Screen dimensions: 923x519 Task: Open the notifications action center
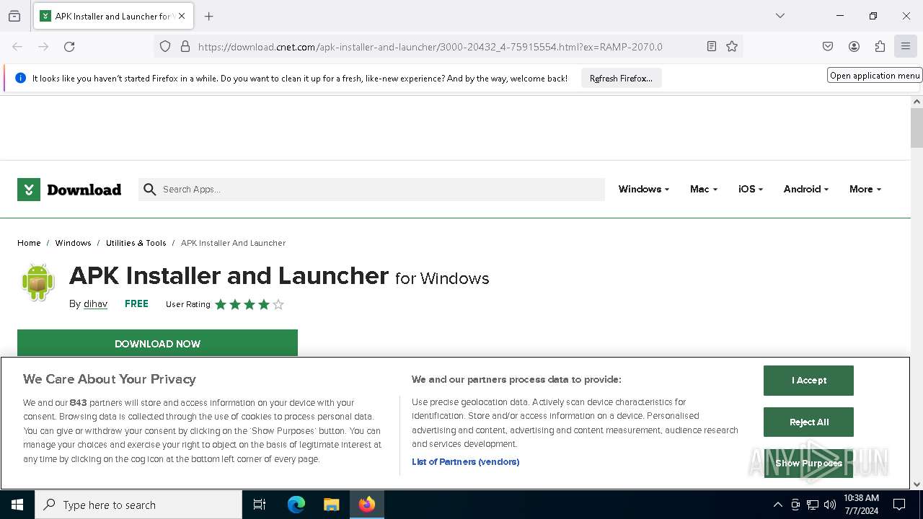click(x=899, y=505)
